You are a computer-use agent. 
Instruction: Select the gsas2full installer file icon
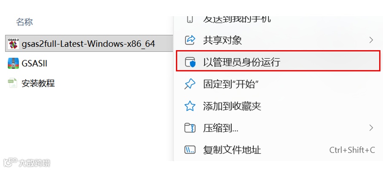click(13, 43)
